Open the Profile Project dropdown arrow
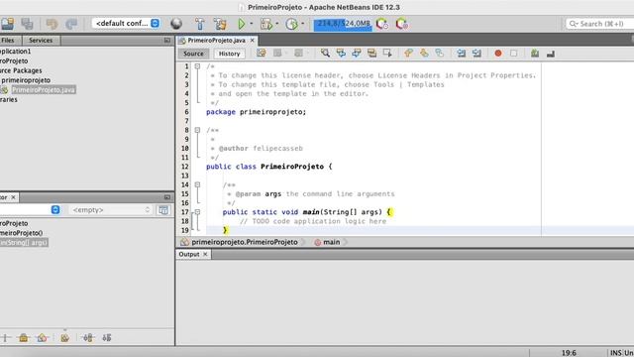The width and height of the screenshot is (634, 357). (302, 24)
